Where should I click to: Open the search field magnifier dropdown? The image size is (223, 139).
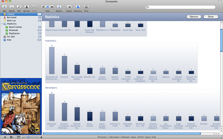click(x=148, y=7)
